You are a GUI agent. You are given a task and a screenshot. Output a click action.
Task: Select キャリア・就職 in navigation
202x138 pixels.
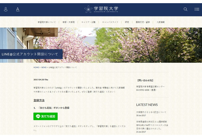click(88, 22)
